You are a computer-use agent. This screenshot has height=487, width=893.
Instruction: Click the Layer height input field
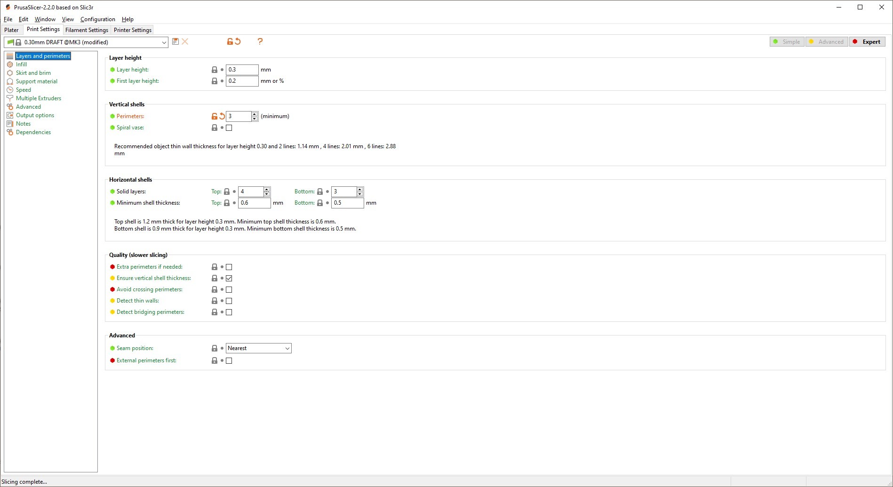tap(242, 70)
